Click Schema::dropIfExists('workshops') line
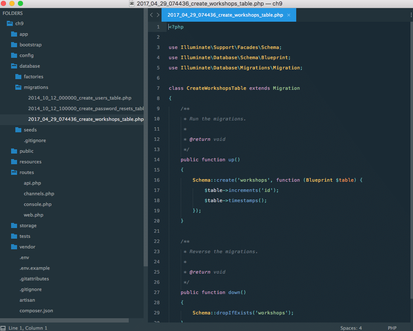This screenshot has height=331, width=413. pyautogui.click(x=243, y=313)
